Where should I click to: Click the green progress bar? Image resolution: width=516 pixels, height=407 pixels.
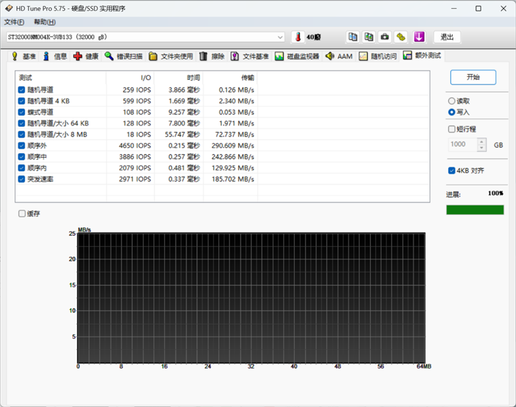point(475,210)
